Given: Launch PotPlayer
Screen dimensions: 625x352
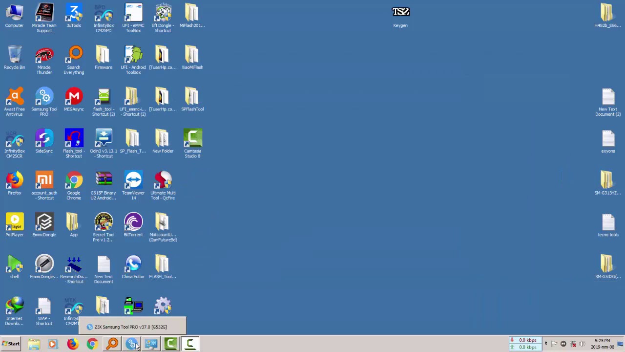Looking at the screenshot, I should [14, 225].
